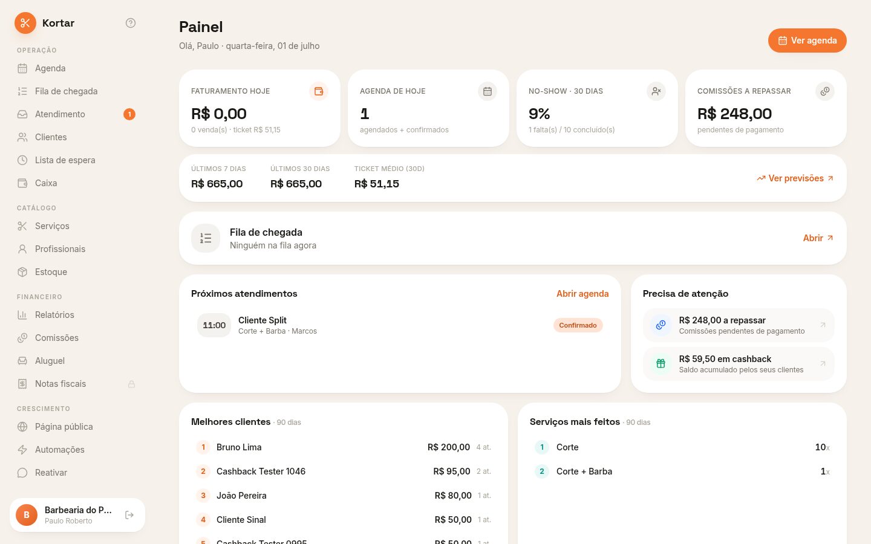Click the coins icon beside R$ 248,00 a repassar
This screenshot has width=871, height=544.
point(661,325)
